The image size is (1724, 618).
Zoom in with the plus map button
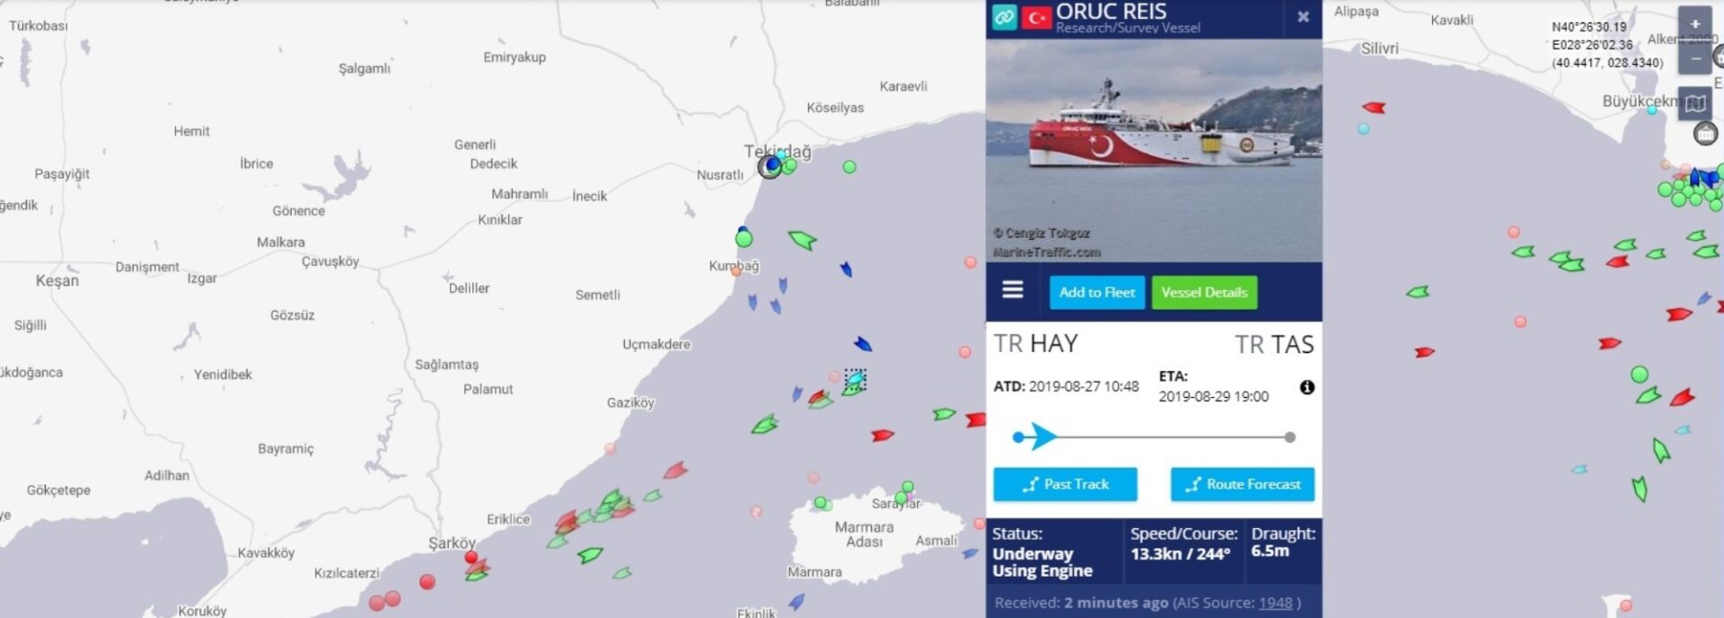pos(1695,24)
